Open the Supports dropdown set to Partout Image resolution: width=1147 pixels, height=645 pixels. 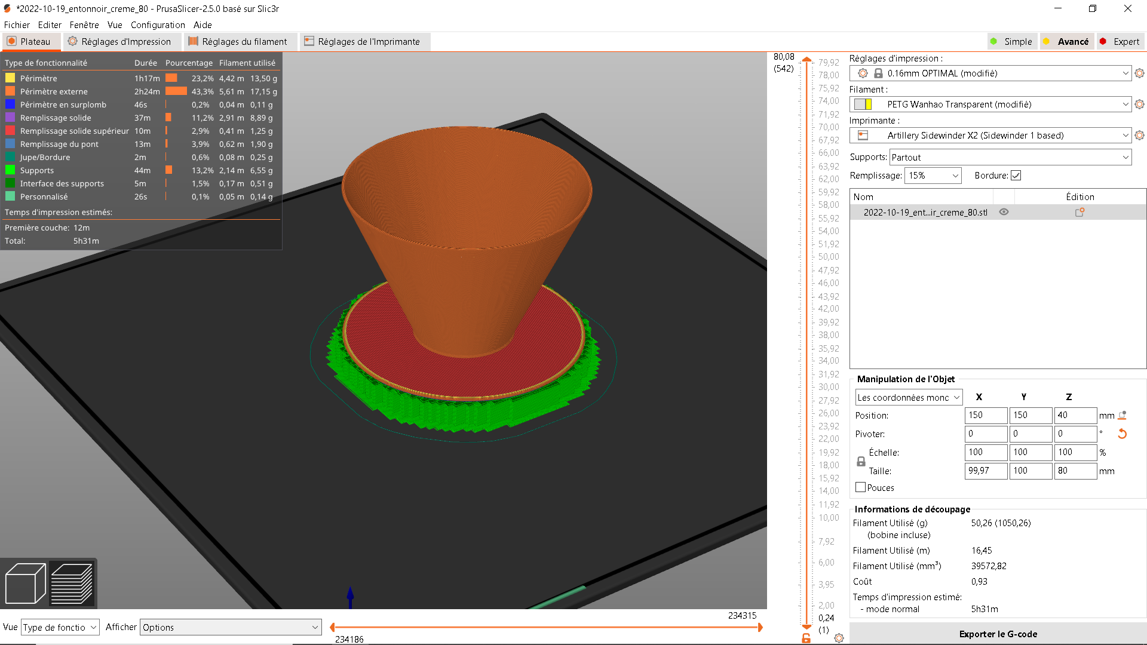pos(1010,157)
